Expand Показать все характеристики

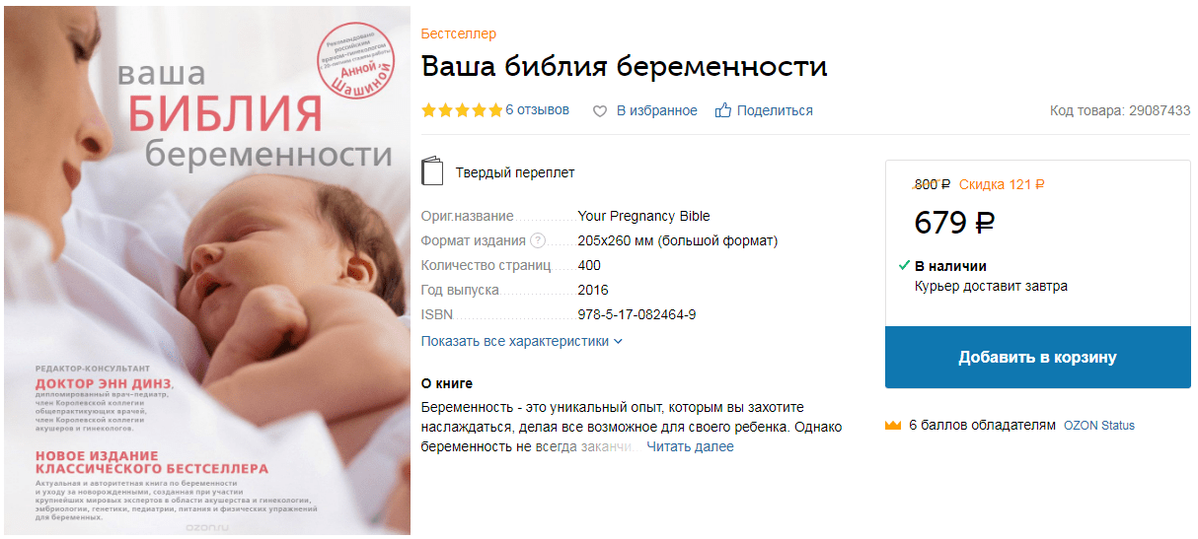[x=522, y=341]
